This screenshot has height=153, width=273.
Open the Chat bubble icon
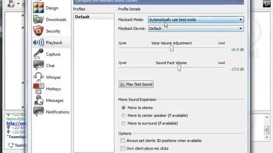[38, 65]
